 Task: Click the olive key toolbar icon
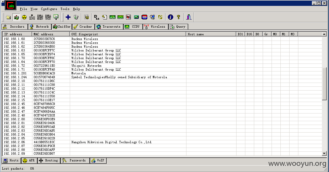click(160, 17)
